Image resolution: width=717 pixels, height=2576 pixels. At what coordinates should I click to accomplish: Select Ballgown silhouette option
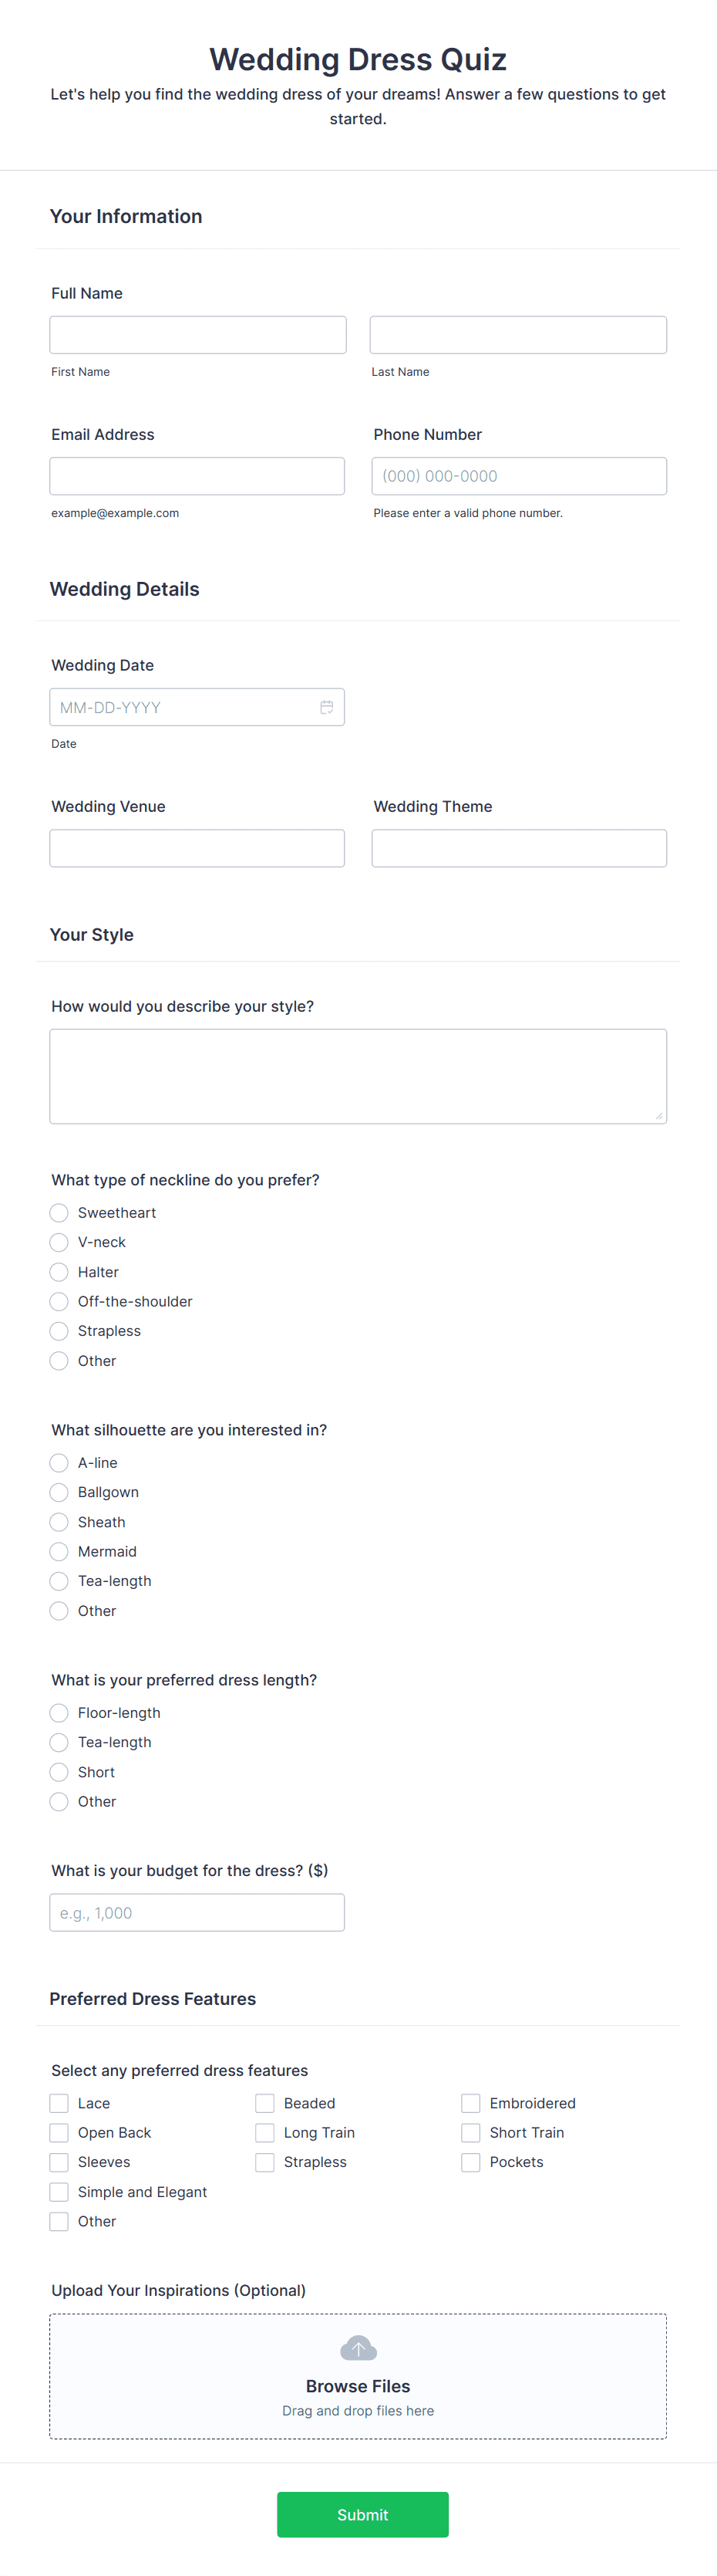(x=59, y=1492)
